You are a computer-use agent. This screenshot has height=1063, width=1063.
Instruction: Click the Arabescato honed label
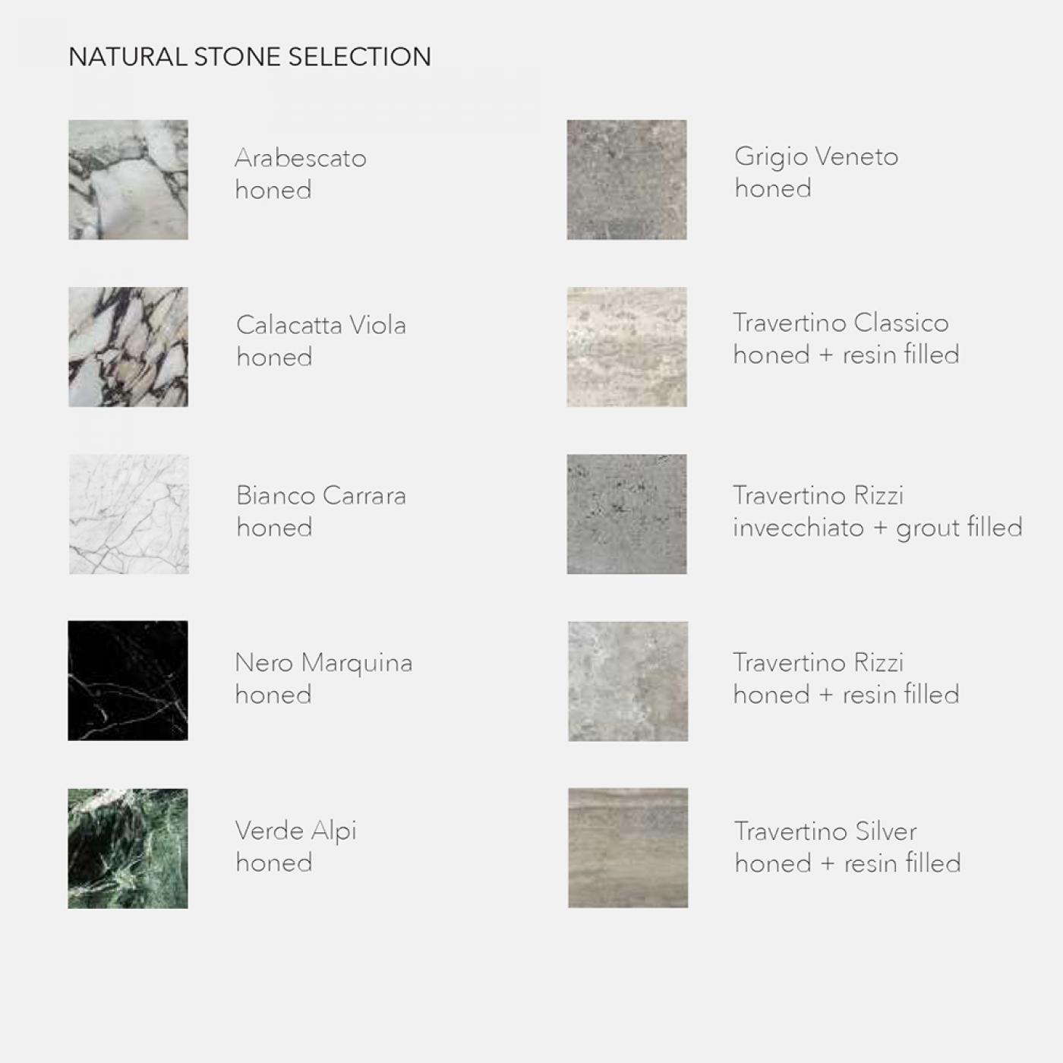click(300, 174)
